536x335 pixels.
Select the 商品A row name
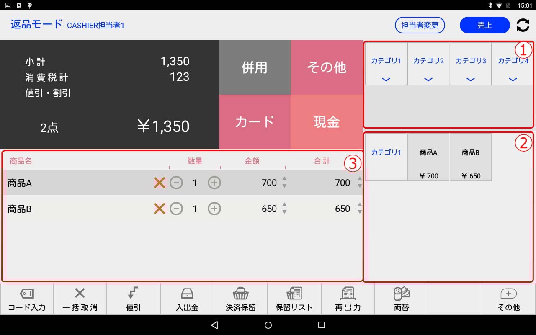(x=20, y=183)
